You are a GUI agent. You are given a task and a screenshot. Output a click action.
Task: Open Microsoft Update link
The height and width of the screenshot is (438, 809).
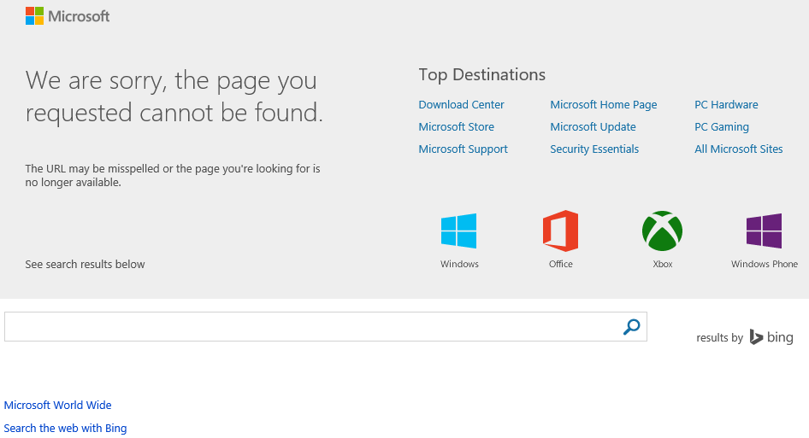593,126
